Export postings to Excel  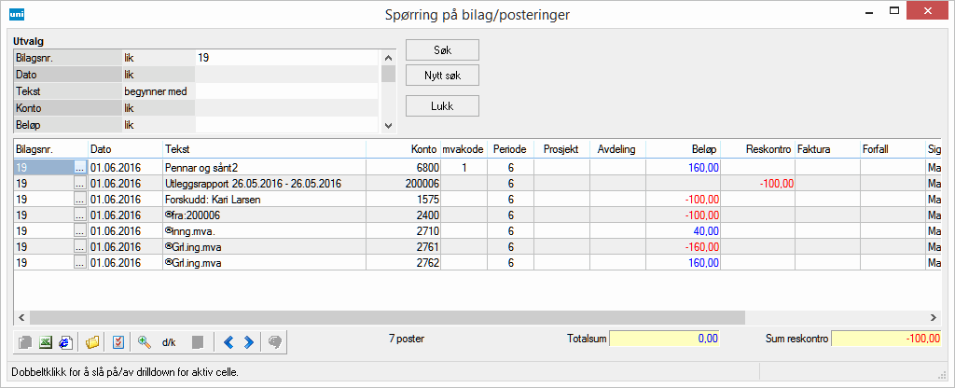(45, 342)
